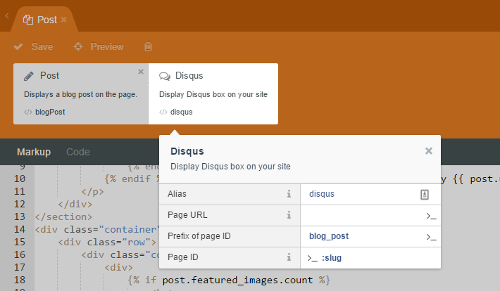This screenshot has height=291, width=500.
Task: Show info for the Page URL property
Action: tap(289, 215)
